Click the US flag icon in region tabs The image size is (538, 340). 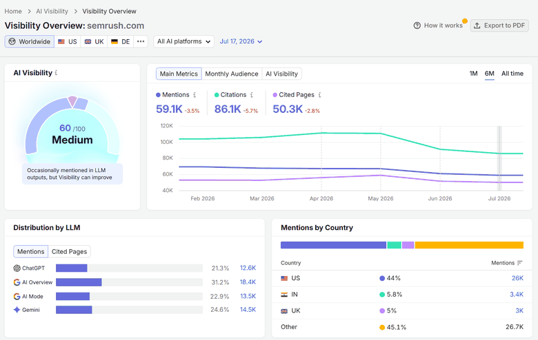point(61,41)
